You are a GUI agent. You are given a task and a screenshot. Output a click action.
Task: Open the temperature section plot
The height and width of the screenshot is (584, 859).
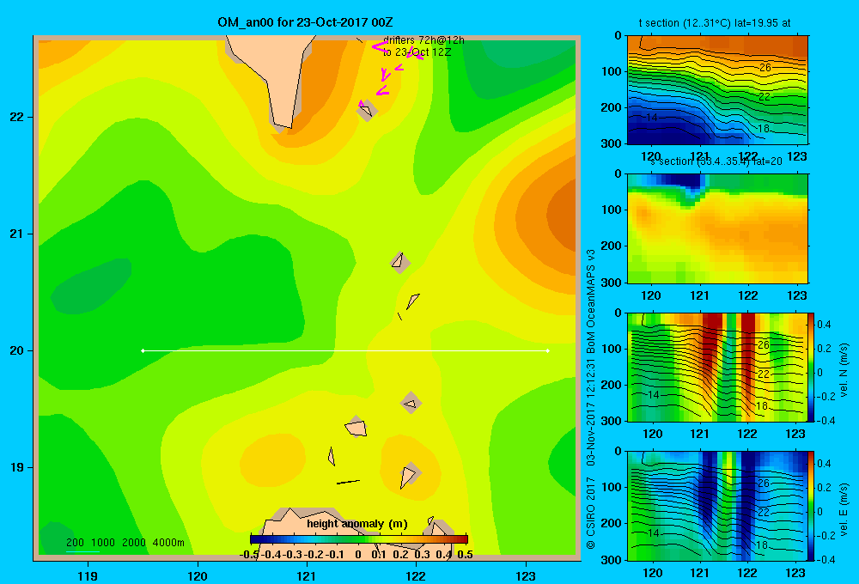click(717, 90)
